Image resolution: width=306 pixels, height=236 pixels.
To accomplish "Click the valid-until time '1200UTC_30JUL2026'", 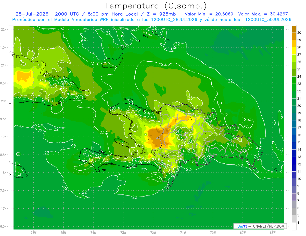I will coord(268,20).
